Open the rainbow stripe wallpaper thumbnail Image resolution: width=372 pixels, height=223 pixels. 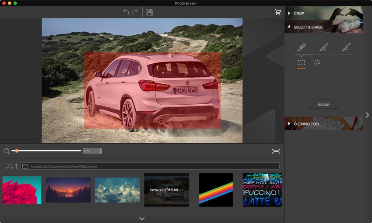216,190
